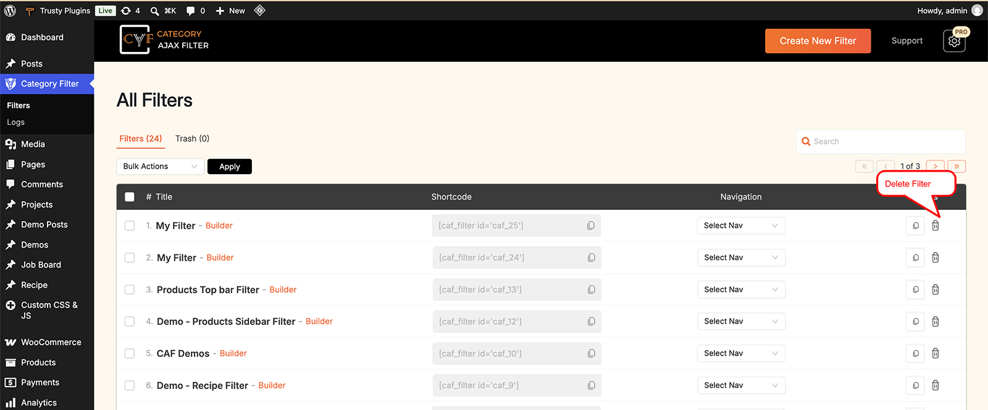Image resolution: width=988 pixels, height=410 pixels.
Task: Switch to the Trash (0) tab
Action: pyautogui.click(x=192, y=138)
